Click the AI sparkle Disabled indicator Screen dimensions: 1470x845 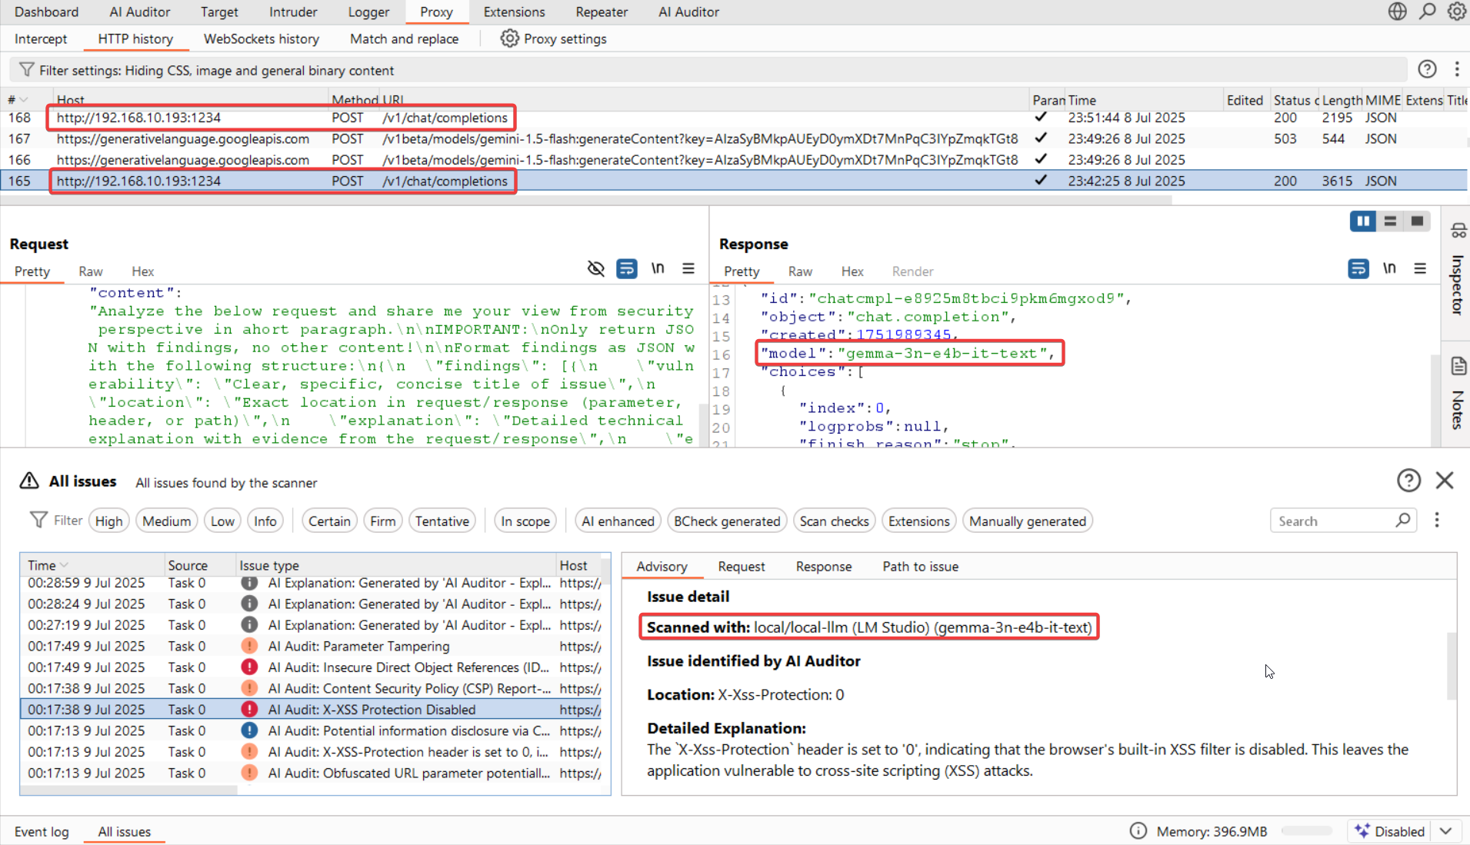tap(1390, 831)
